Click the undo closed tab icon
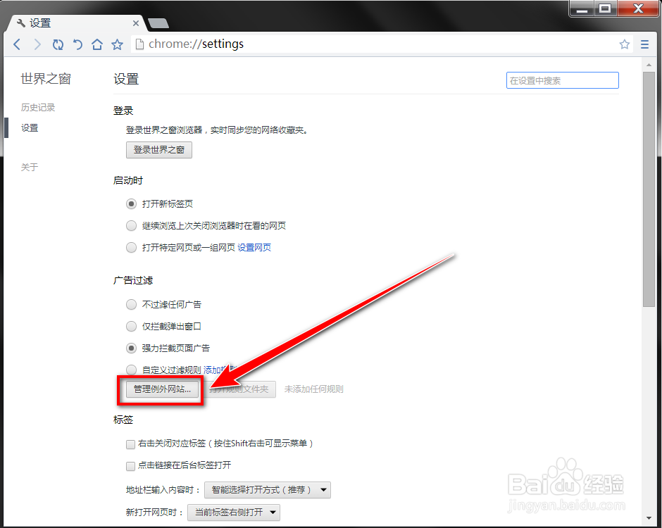 tap(77, 44)
